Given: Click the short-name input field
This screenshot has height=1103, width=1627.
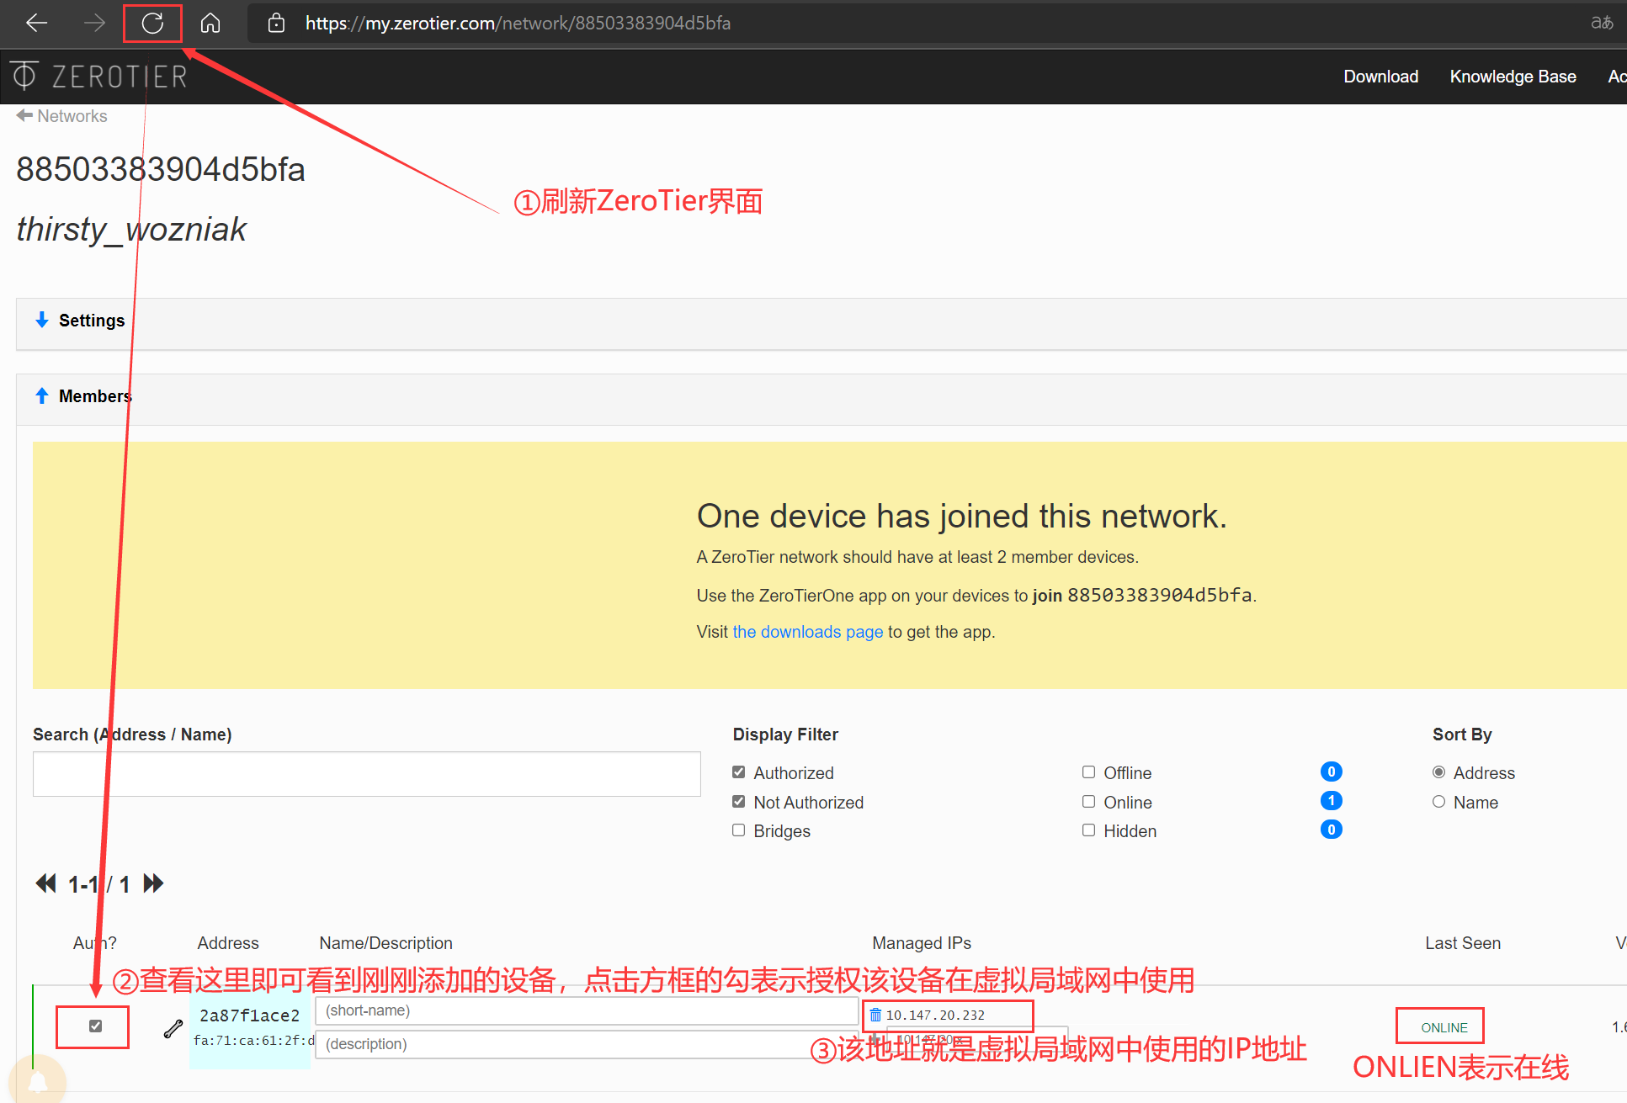Looking at the screenshot, I should pos(587,1010).
